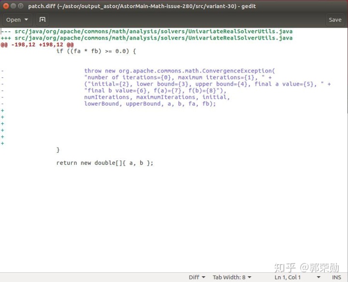
Task: Toggle INS insert mode indicator
Action: [x=336, y=277]
